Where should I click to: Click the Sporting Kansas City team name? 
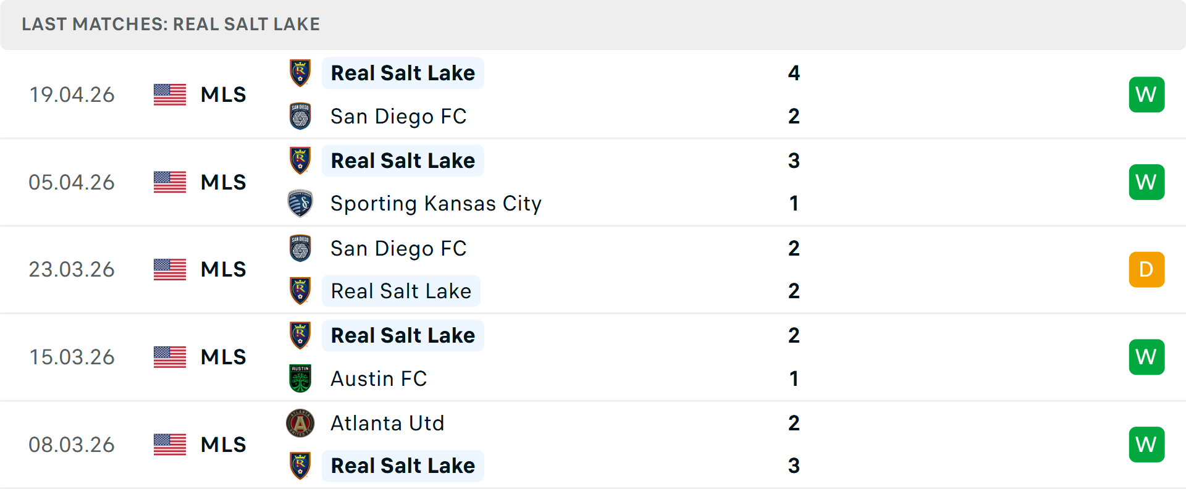436,204
